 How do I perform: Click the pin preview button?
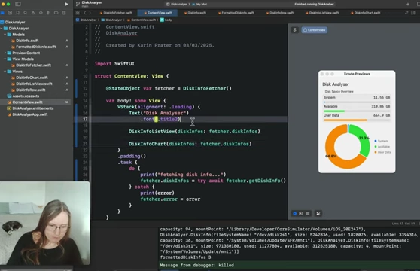(x=294, y=30)
